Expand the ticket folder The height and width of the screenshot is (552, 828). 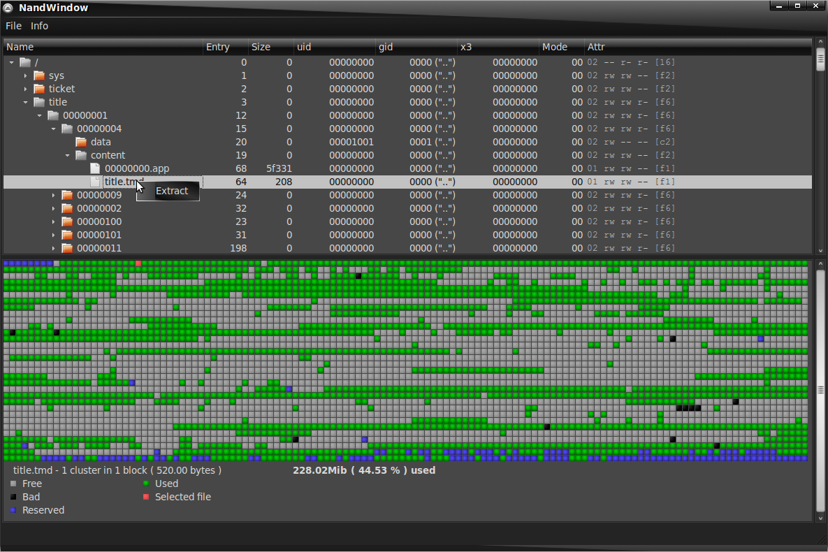25,89
